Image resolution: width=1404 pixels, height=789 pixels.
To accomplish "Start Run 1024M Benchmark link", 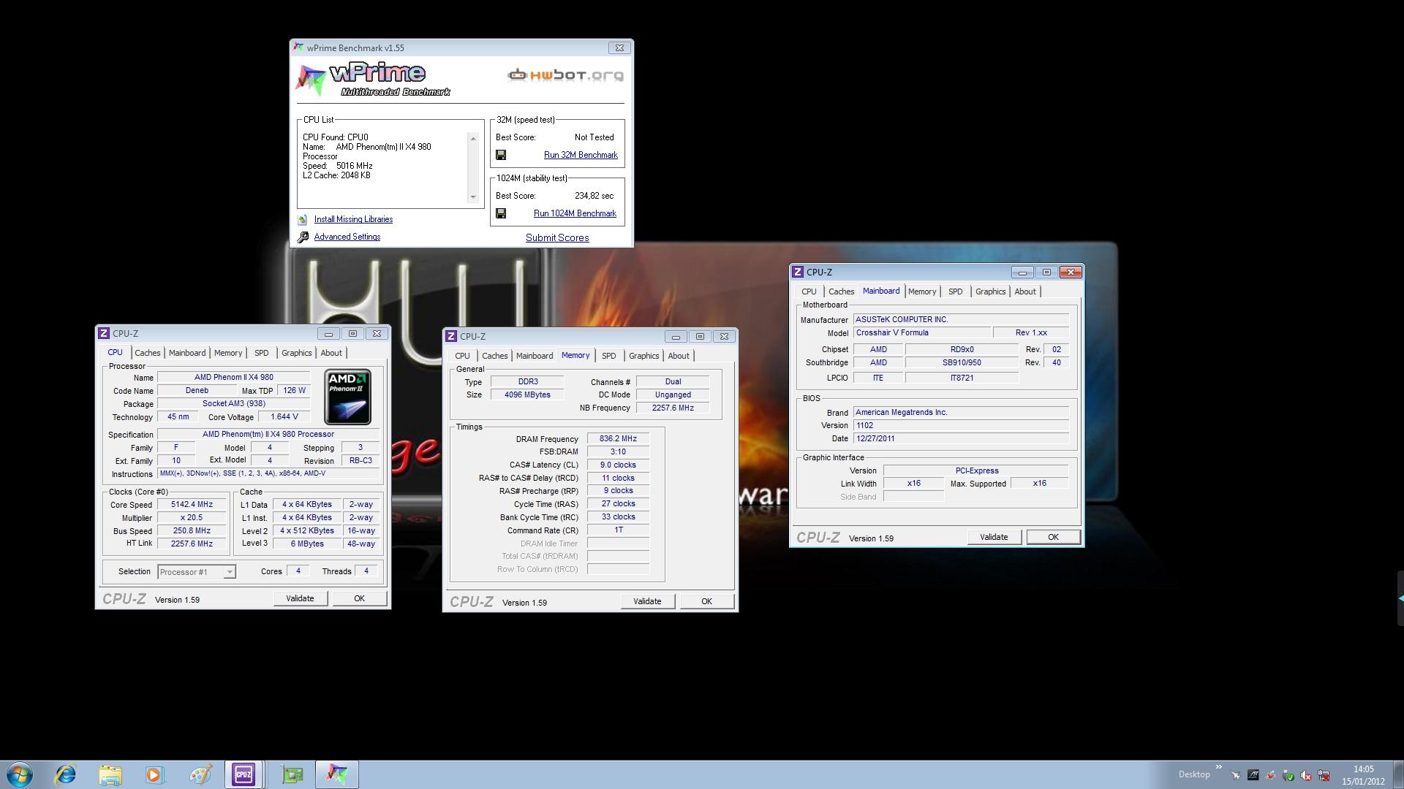I will [575, 213].
